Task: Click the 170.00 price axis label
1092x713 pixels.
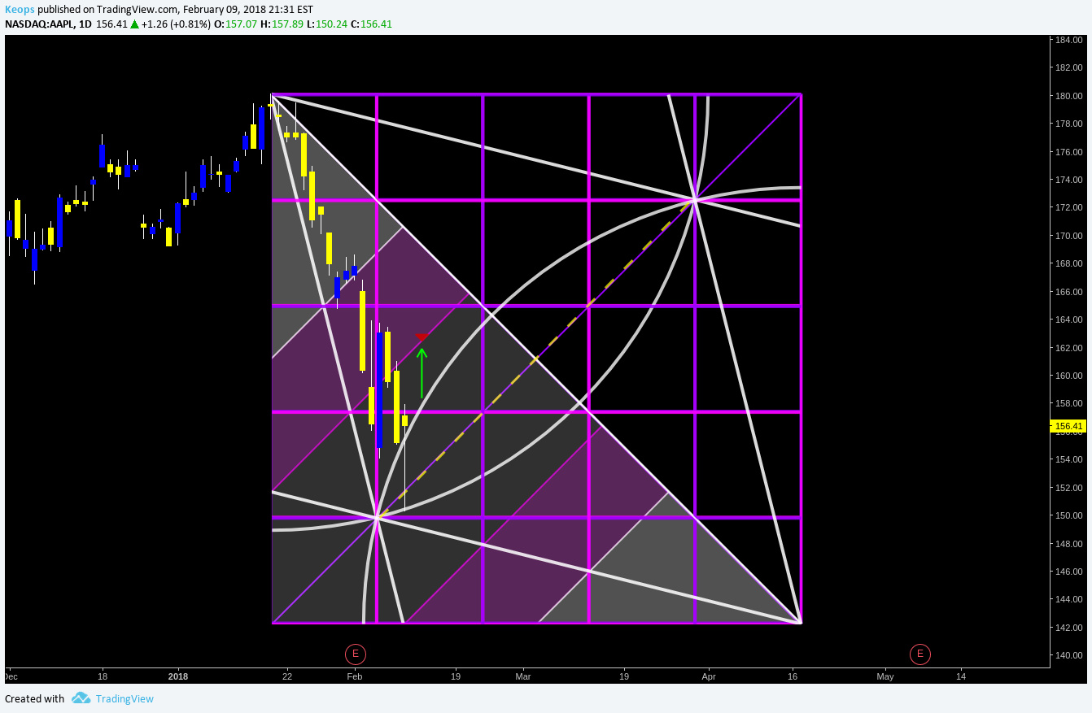Action: 1068,236
